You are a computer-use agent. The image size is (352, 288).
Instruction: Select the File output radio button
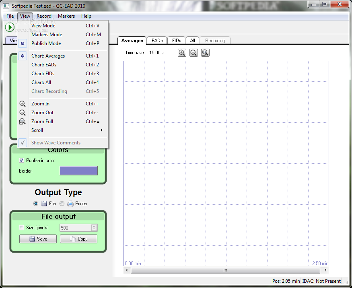pyautogui.click(x=36, y=204)
